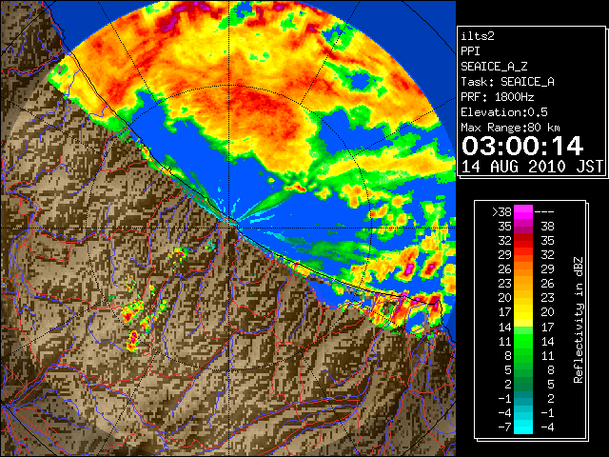609x457 pixels.
Task: Select the "Elevation:0.5" text
Action: 503,112
